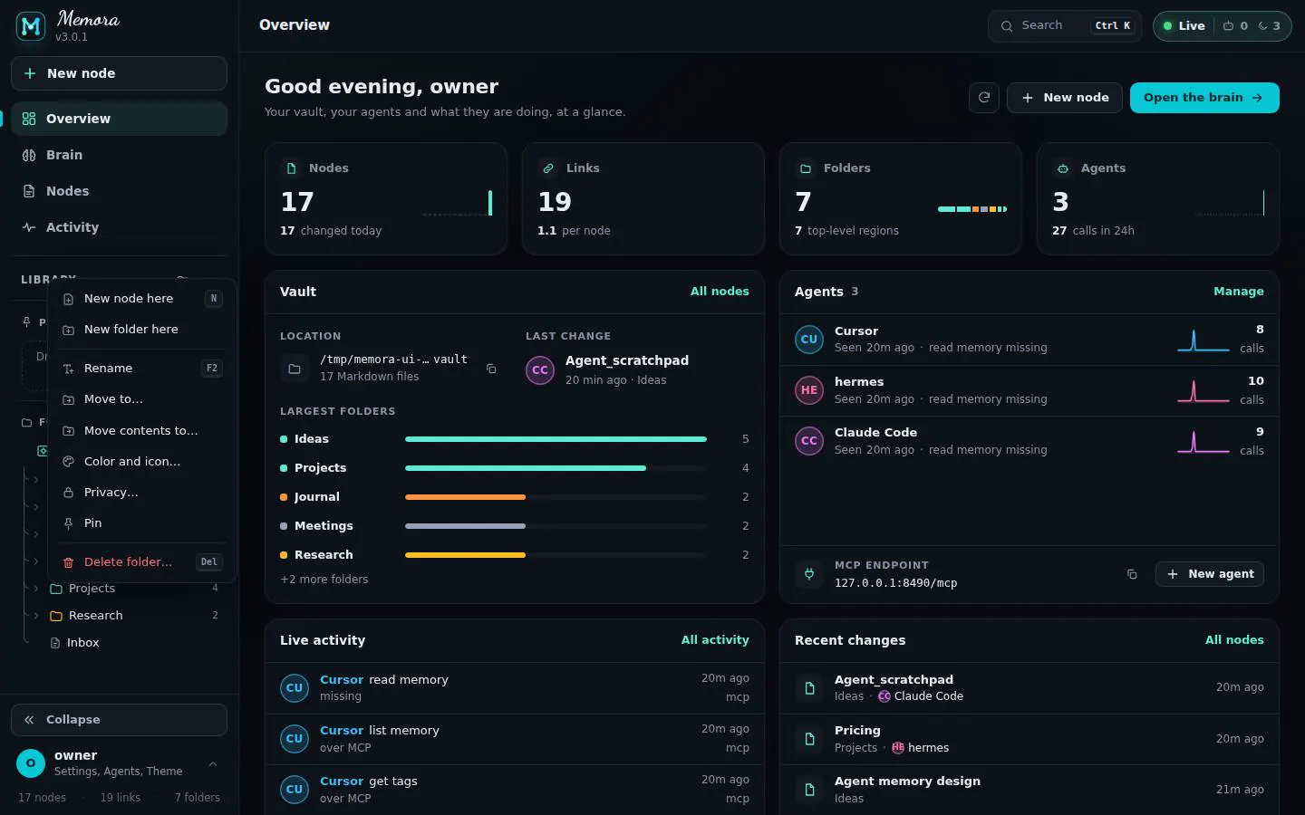The image size is (1305, 815).
Task: Click the CC avatar under Last Change
Action: (x=540, y=369)
